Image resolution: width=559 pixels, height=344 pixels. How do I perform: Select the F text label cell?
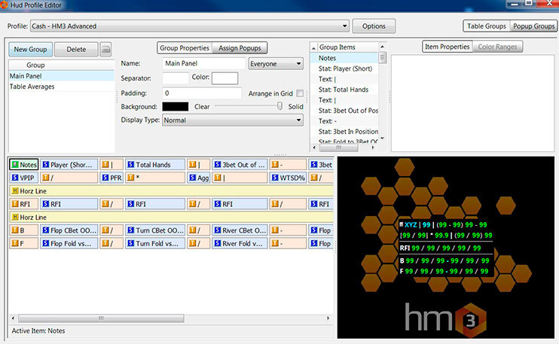[x=23, y=244]
